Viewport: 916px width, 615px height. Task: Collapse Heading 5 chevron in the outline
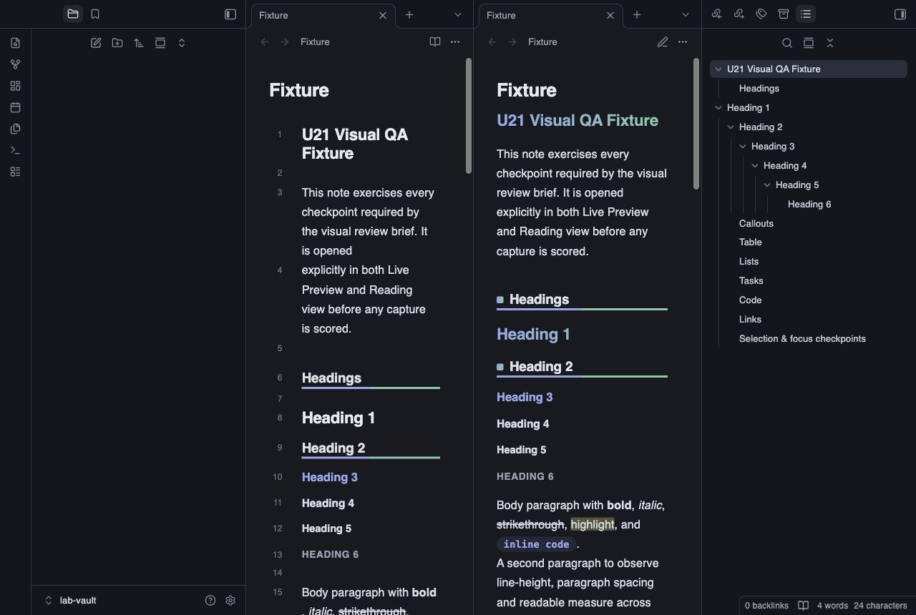click(x=767, y=185)
